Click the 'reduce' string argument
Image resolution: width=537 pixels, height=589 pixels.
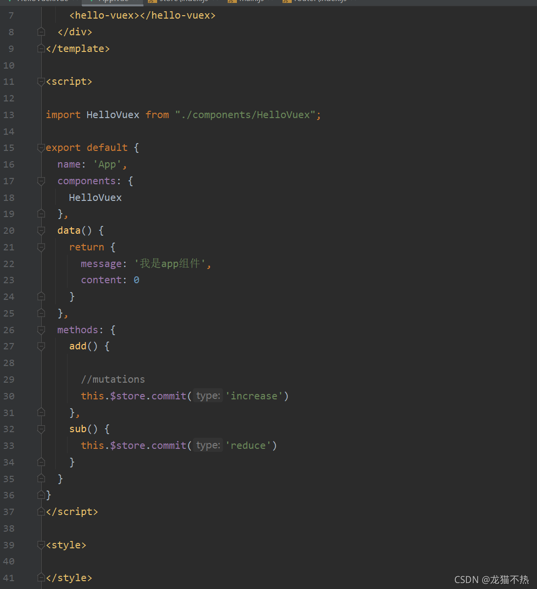point(248,446)
